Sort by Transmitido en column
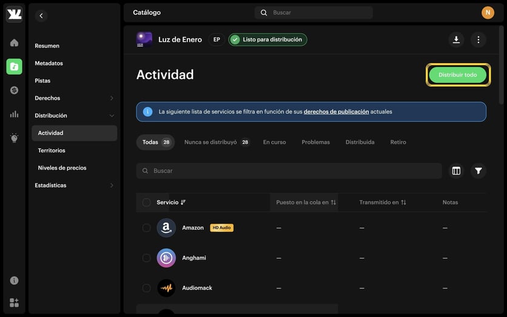Image resolution: width=507 pixels, height=317 pixels. point(383,202)
